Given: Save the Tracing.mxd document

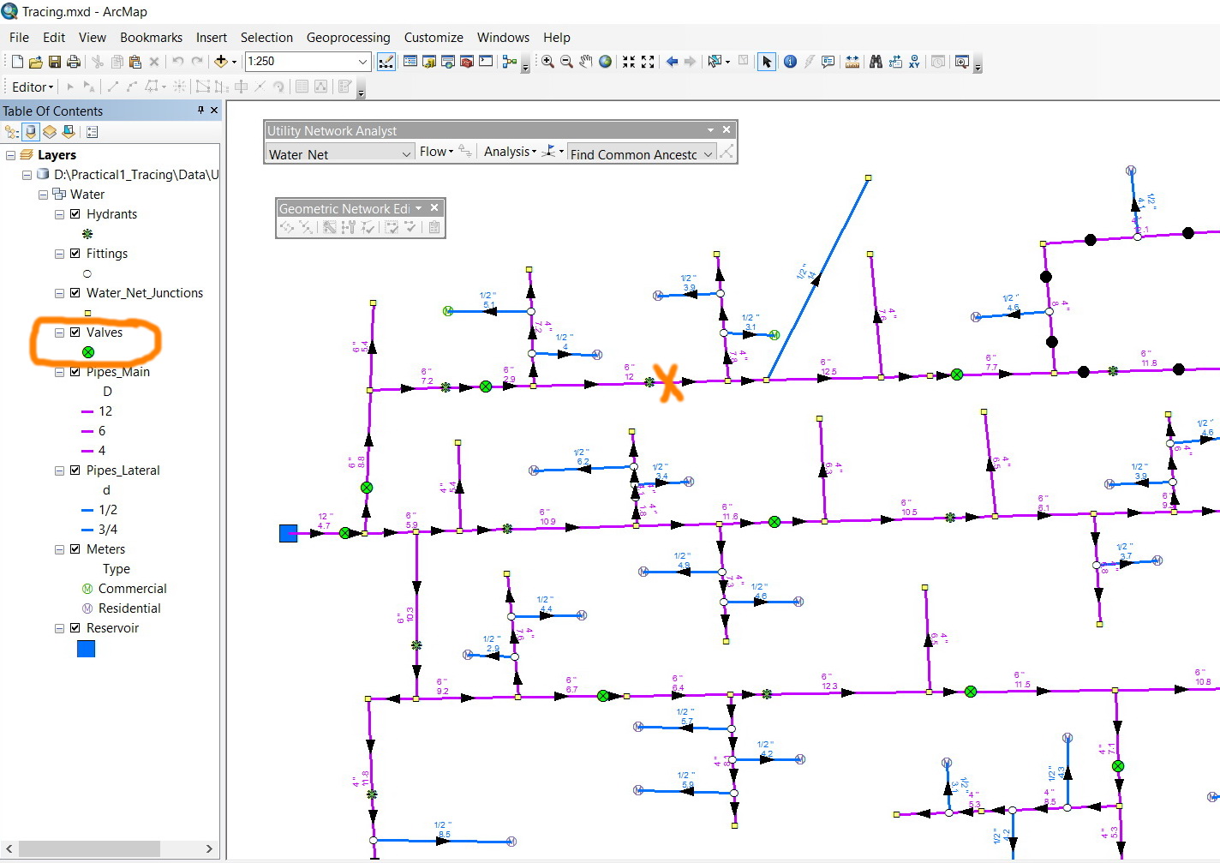Looking at the screenshot, I should tap(54, 62).
